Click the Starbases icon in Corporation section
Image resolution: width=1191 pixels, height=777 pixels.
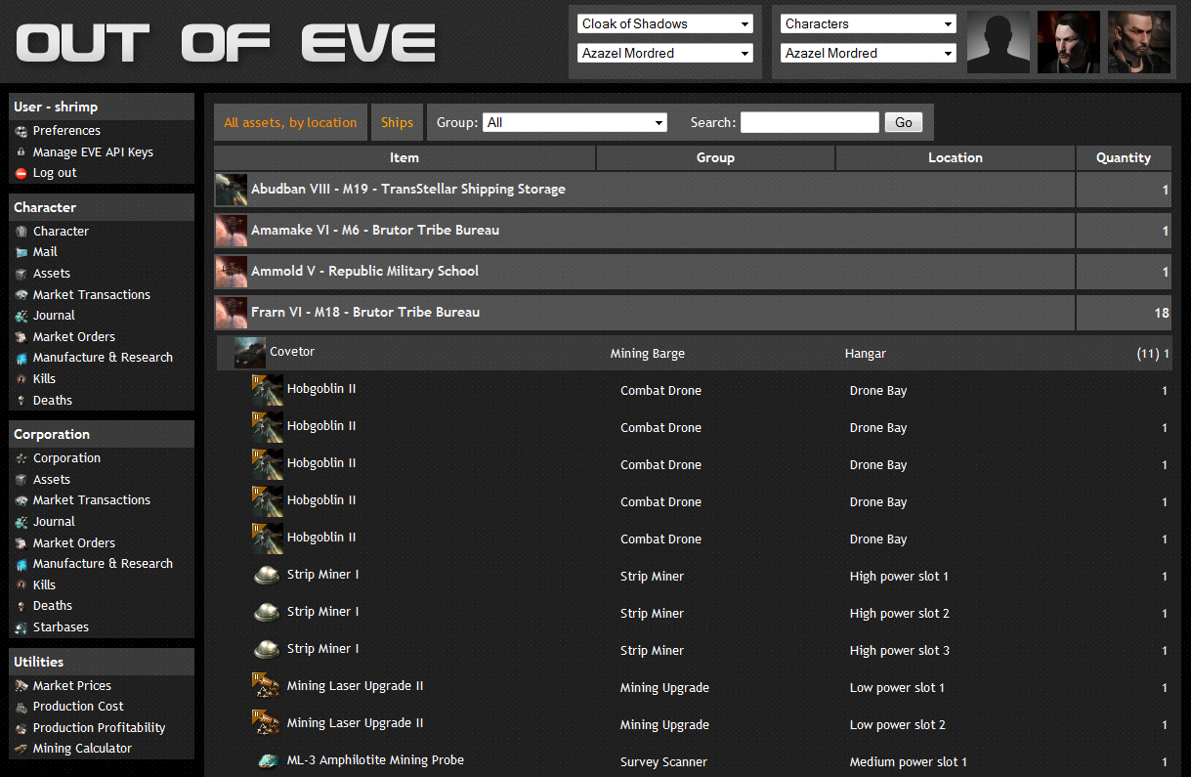(21, 627)
